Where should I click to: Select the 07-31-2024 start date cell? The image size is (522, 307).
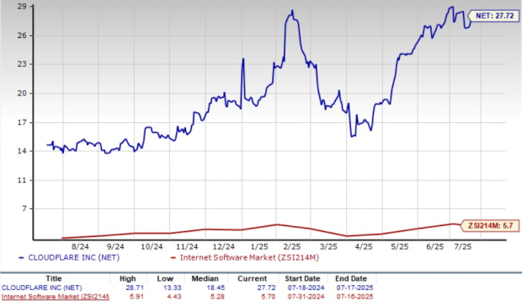[x=306, y=296]
